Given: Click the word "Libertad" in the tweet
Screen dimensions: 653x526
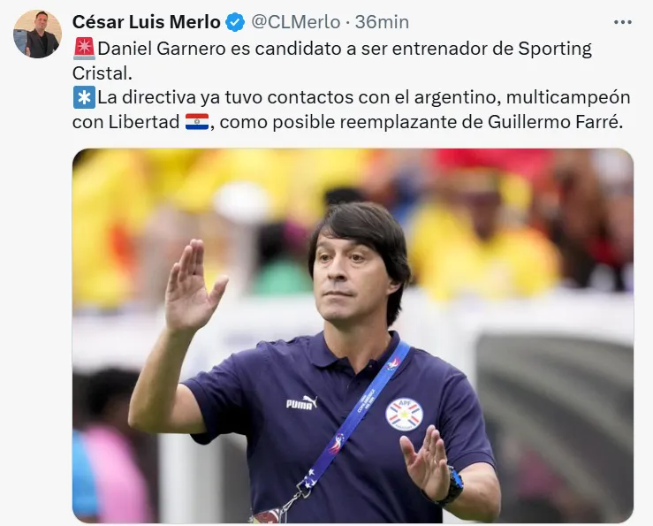Looking at the screenshot, I should tap(144, 122).
